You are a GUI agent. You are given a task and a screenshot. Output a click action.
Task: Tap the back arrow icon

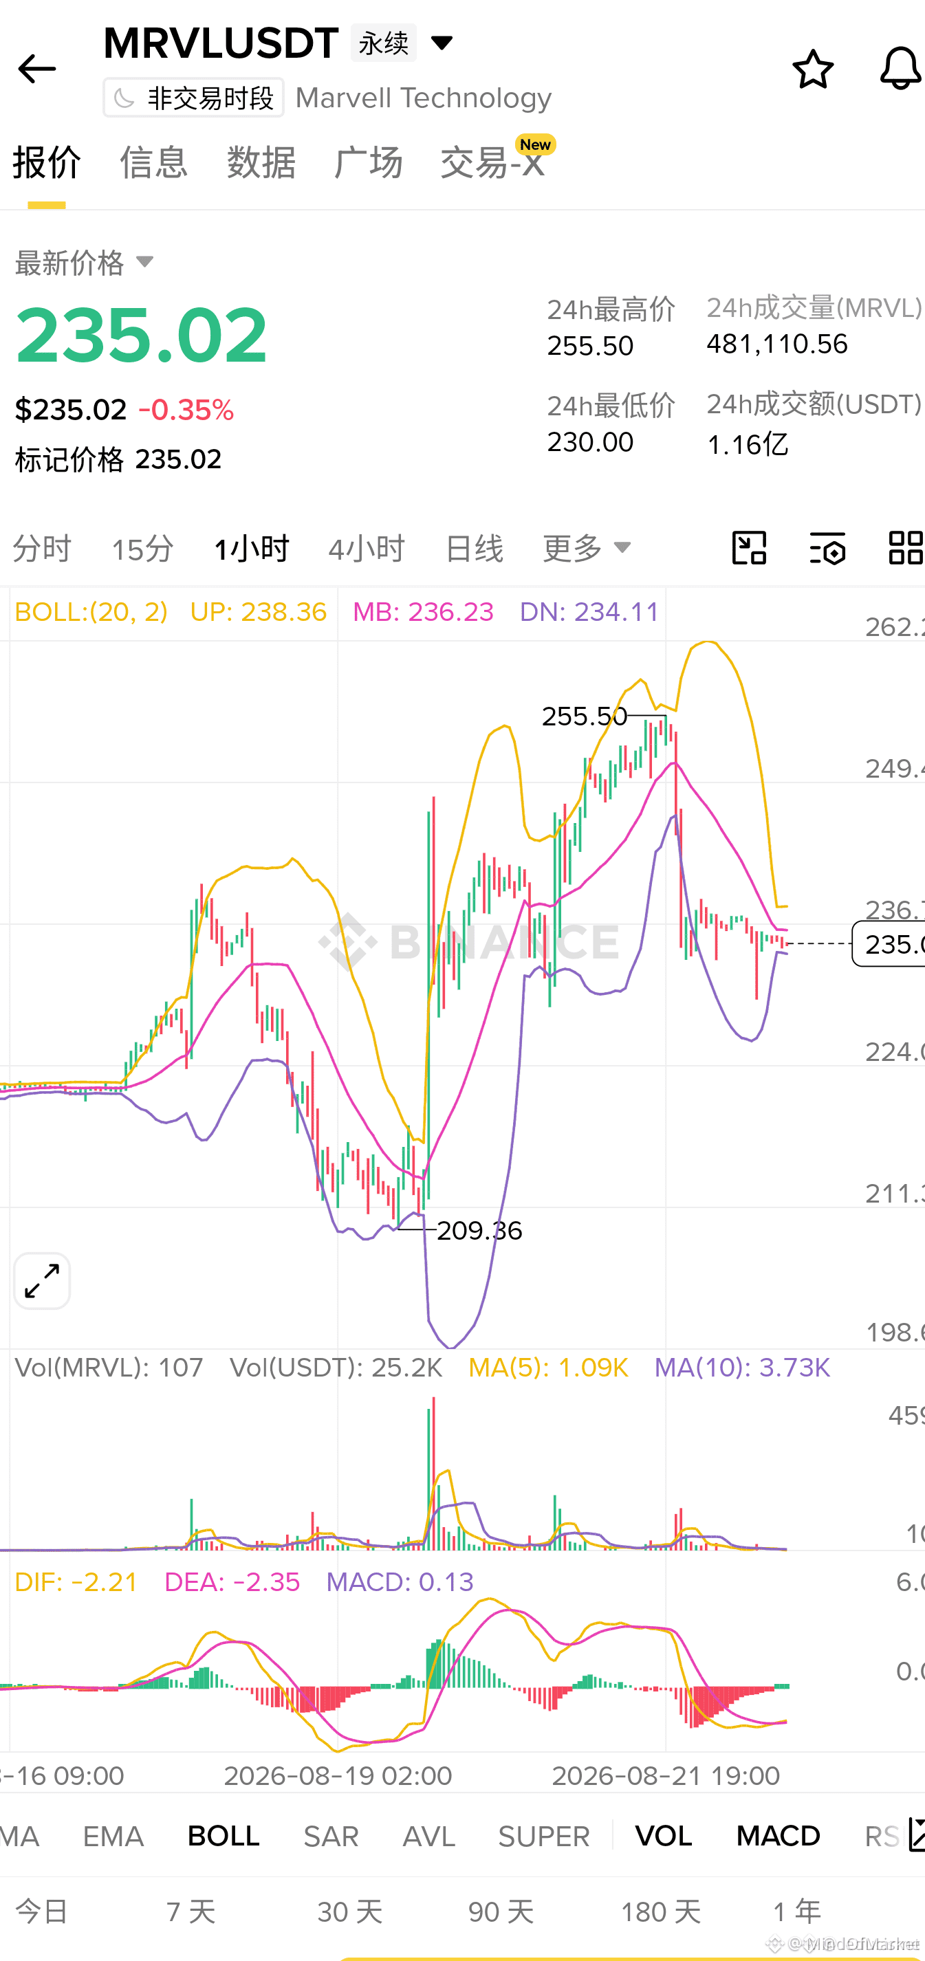tap(36, 69)
